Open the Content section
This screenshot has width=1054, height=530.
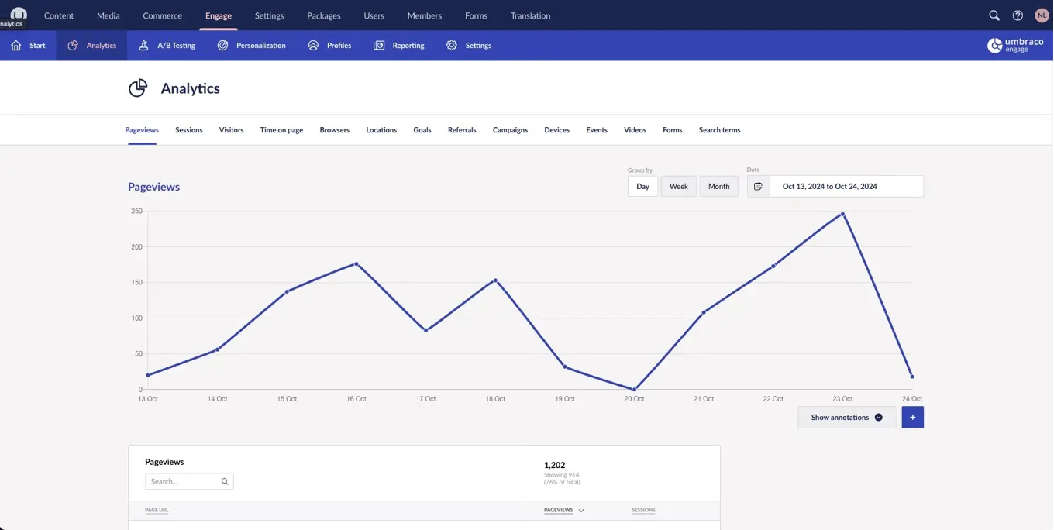tap(59, 15)
